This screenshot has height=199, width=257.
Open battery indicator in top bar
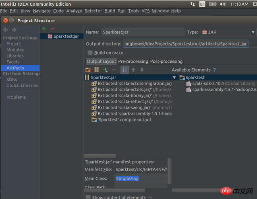[x=213, y=4]
